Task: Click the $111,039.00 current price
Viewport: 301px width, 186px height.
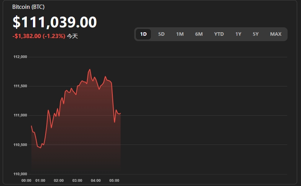Action: point(54,22)
